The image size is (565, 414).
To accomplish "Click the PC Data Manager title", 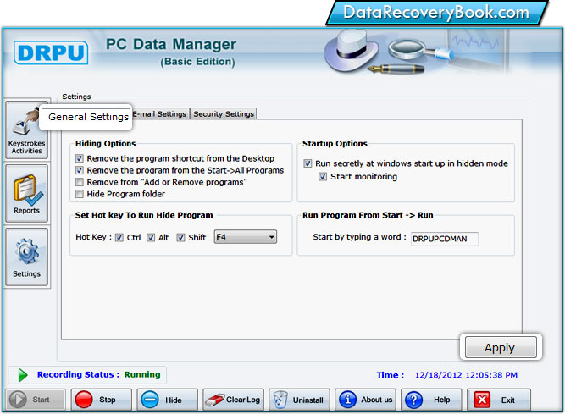I will coord(171,44).
